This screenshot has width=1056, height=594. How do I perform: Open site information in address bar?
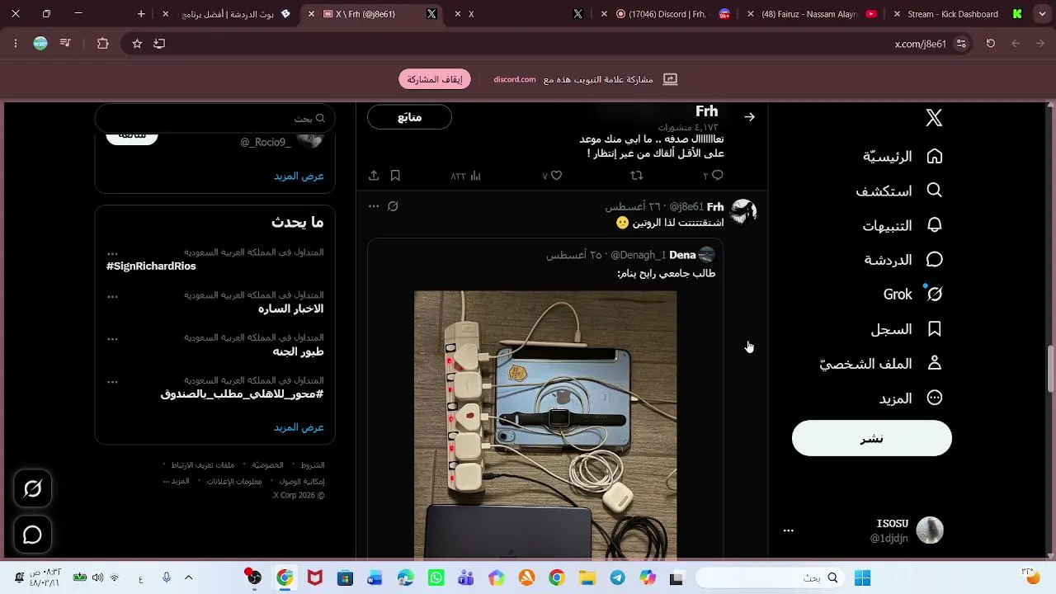(961, 44)
